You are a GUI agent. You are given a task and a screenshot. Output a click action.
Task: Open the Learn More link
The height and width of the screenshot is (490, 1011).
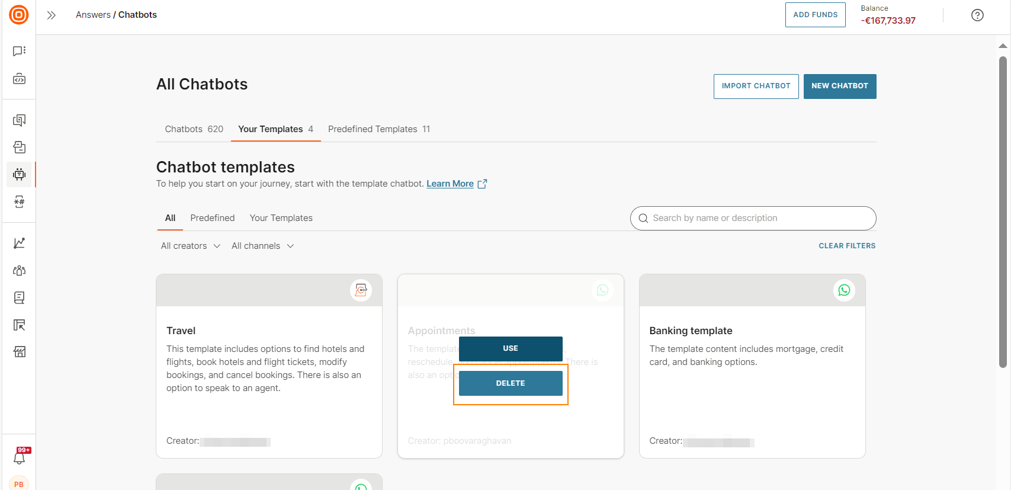coord(450,184)
